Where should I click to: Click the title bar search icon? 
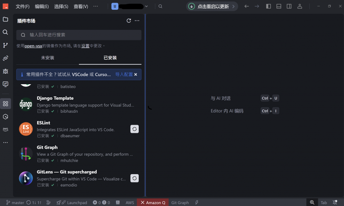160,6
